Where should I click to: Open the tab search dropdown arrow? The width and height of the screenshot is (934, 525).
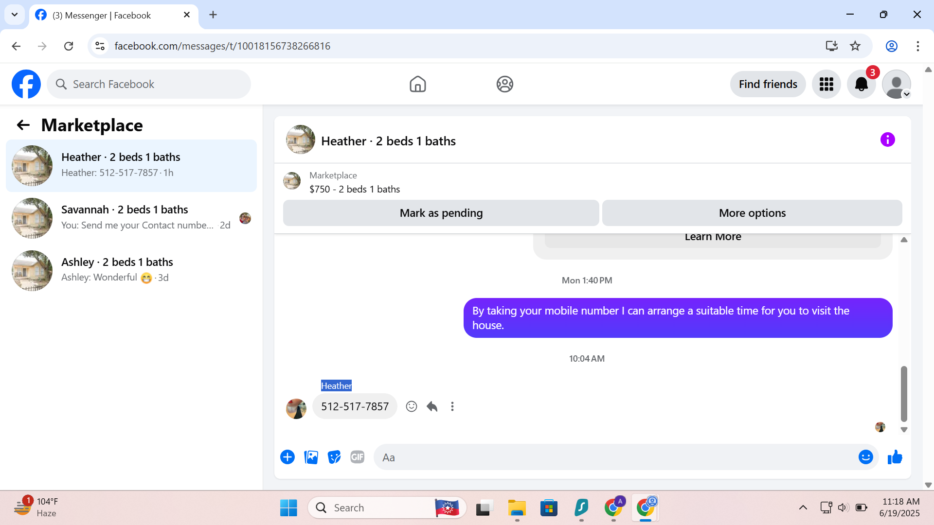click(15, 15)
